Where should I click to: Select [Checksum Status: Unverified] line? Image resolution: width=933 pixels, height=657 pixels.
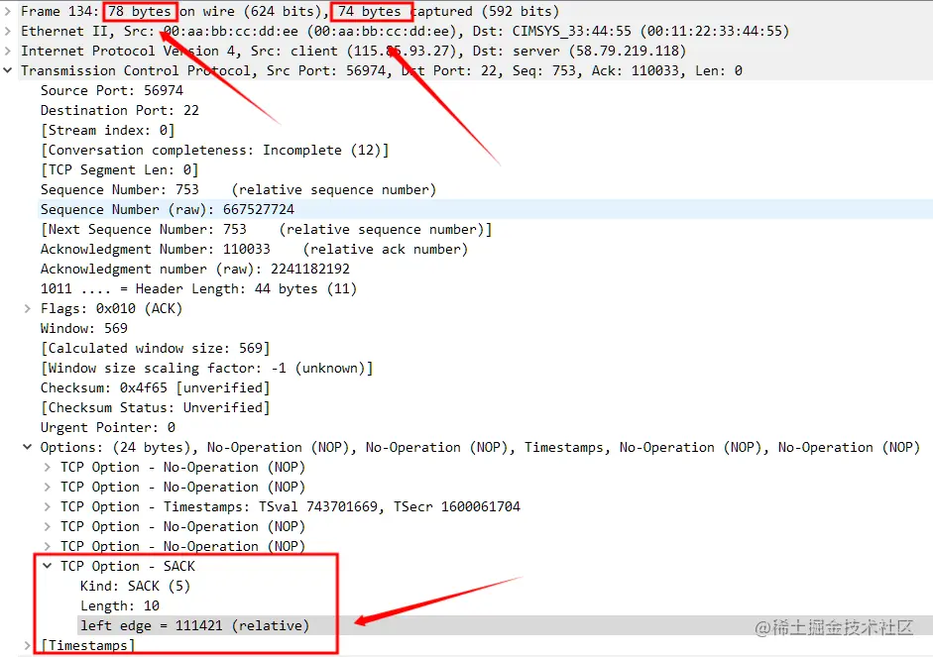(156, 407)
